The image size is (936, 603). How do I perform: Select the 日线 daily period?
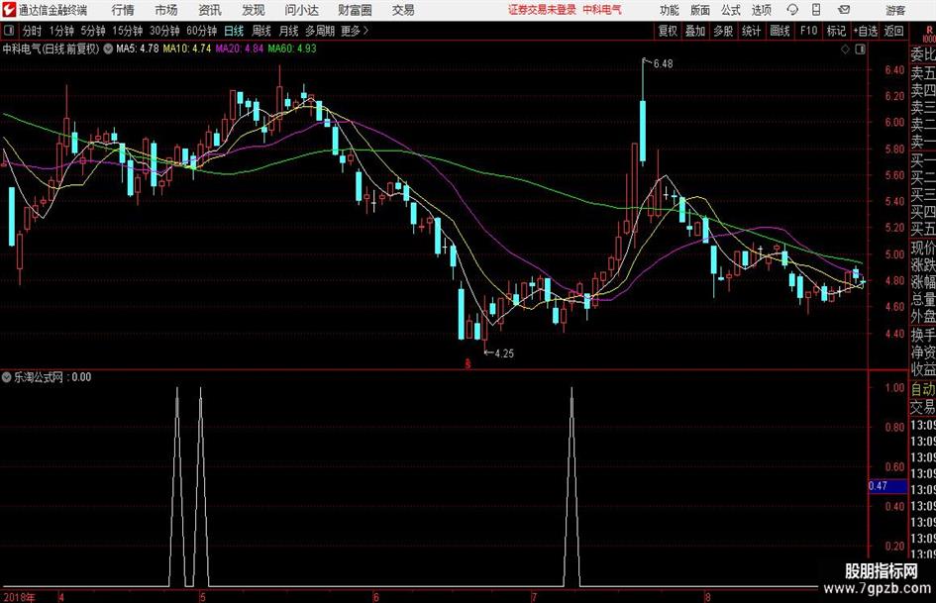(x=234, y=31)
